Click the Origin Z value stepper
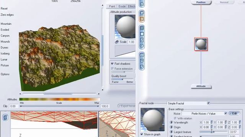The height and width of the screenshot is (137, 245). (x=240, y=127)
